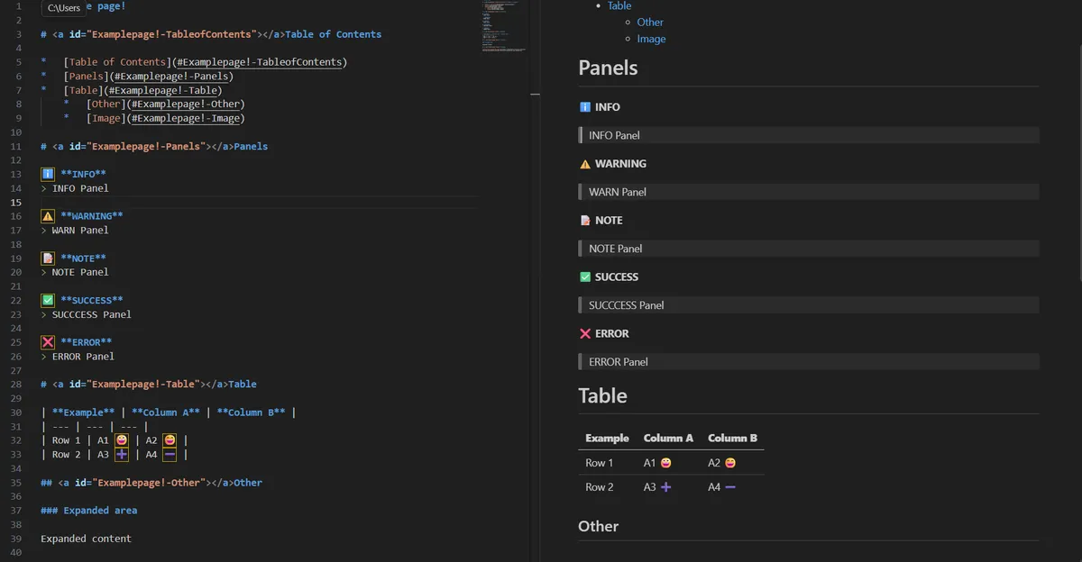The height and width of the screenshot is (562, 1082).
Task: Click the smiley emoji in preview cell A2
Action: pyautogui.click(x=730, y=463)
